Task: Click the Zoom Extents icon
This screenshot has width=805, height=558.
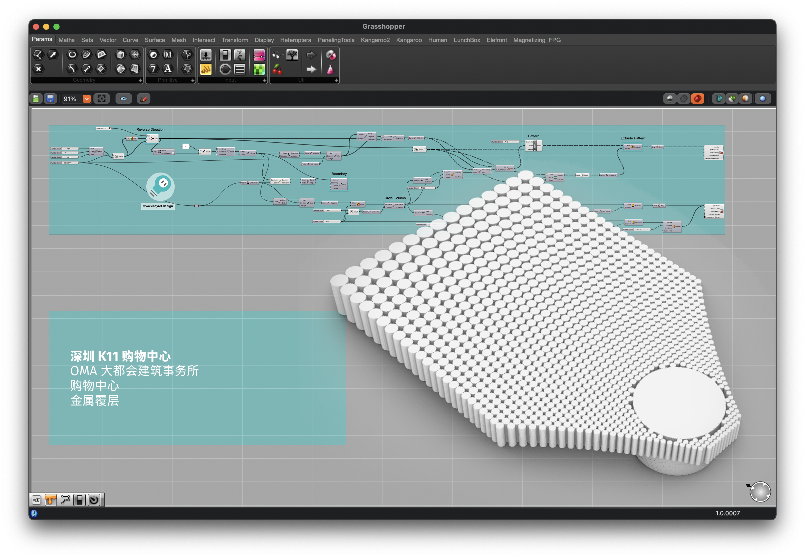Action: 102,99
